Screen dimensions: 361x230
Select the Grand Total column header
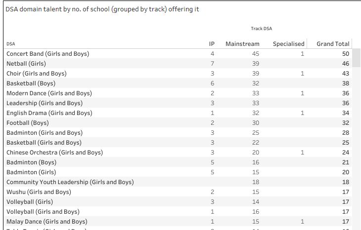333,44
